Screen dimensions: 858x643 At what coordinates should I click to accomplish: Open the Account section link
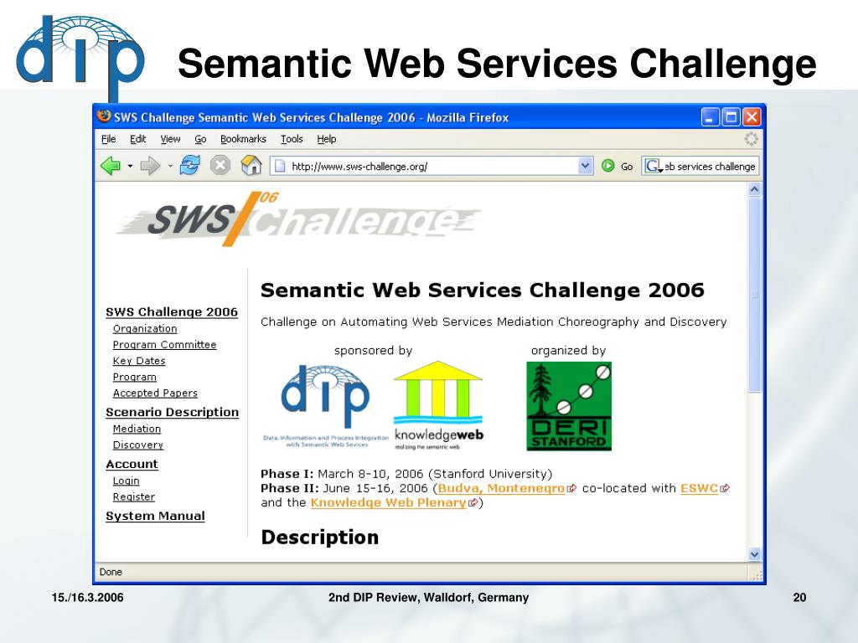tap(132, 464)
